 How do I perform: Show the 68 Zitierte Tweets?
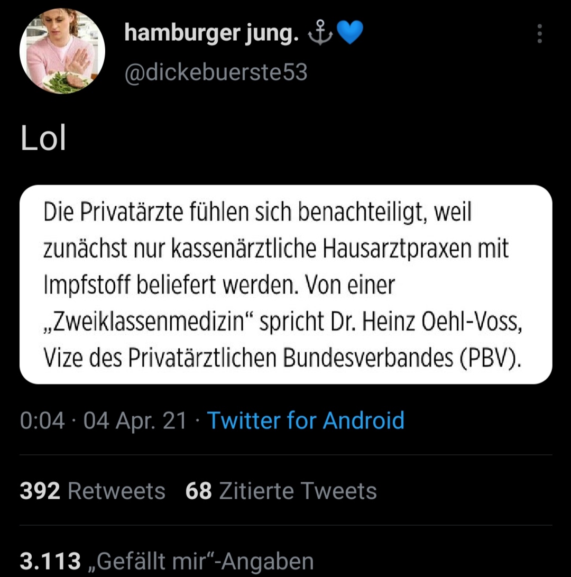pyautogui.click(x=281, y=491)
